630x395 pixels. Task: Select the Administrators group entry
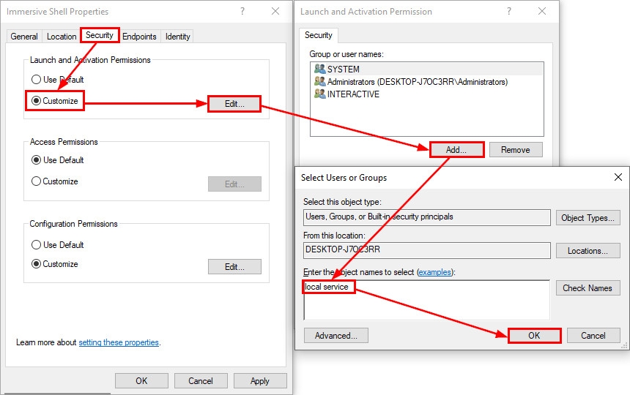[417, 82]
